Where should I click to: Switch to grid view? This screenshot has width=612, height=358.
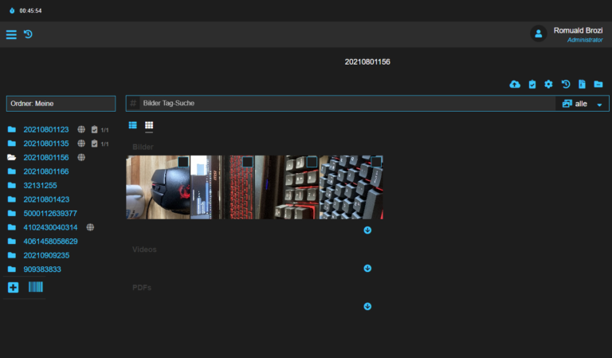(x=149, y=126)
